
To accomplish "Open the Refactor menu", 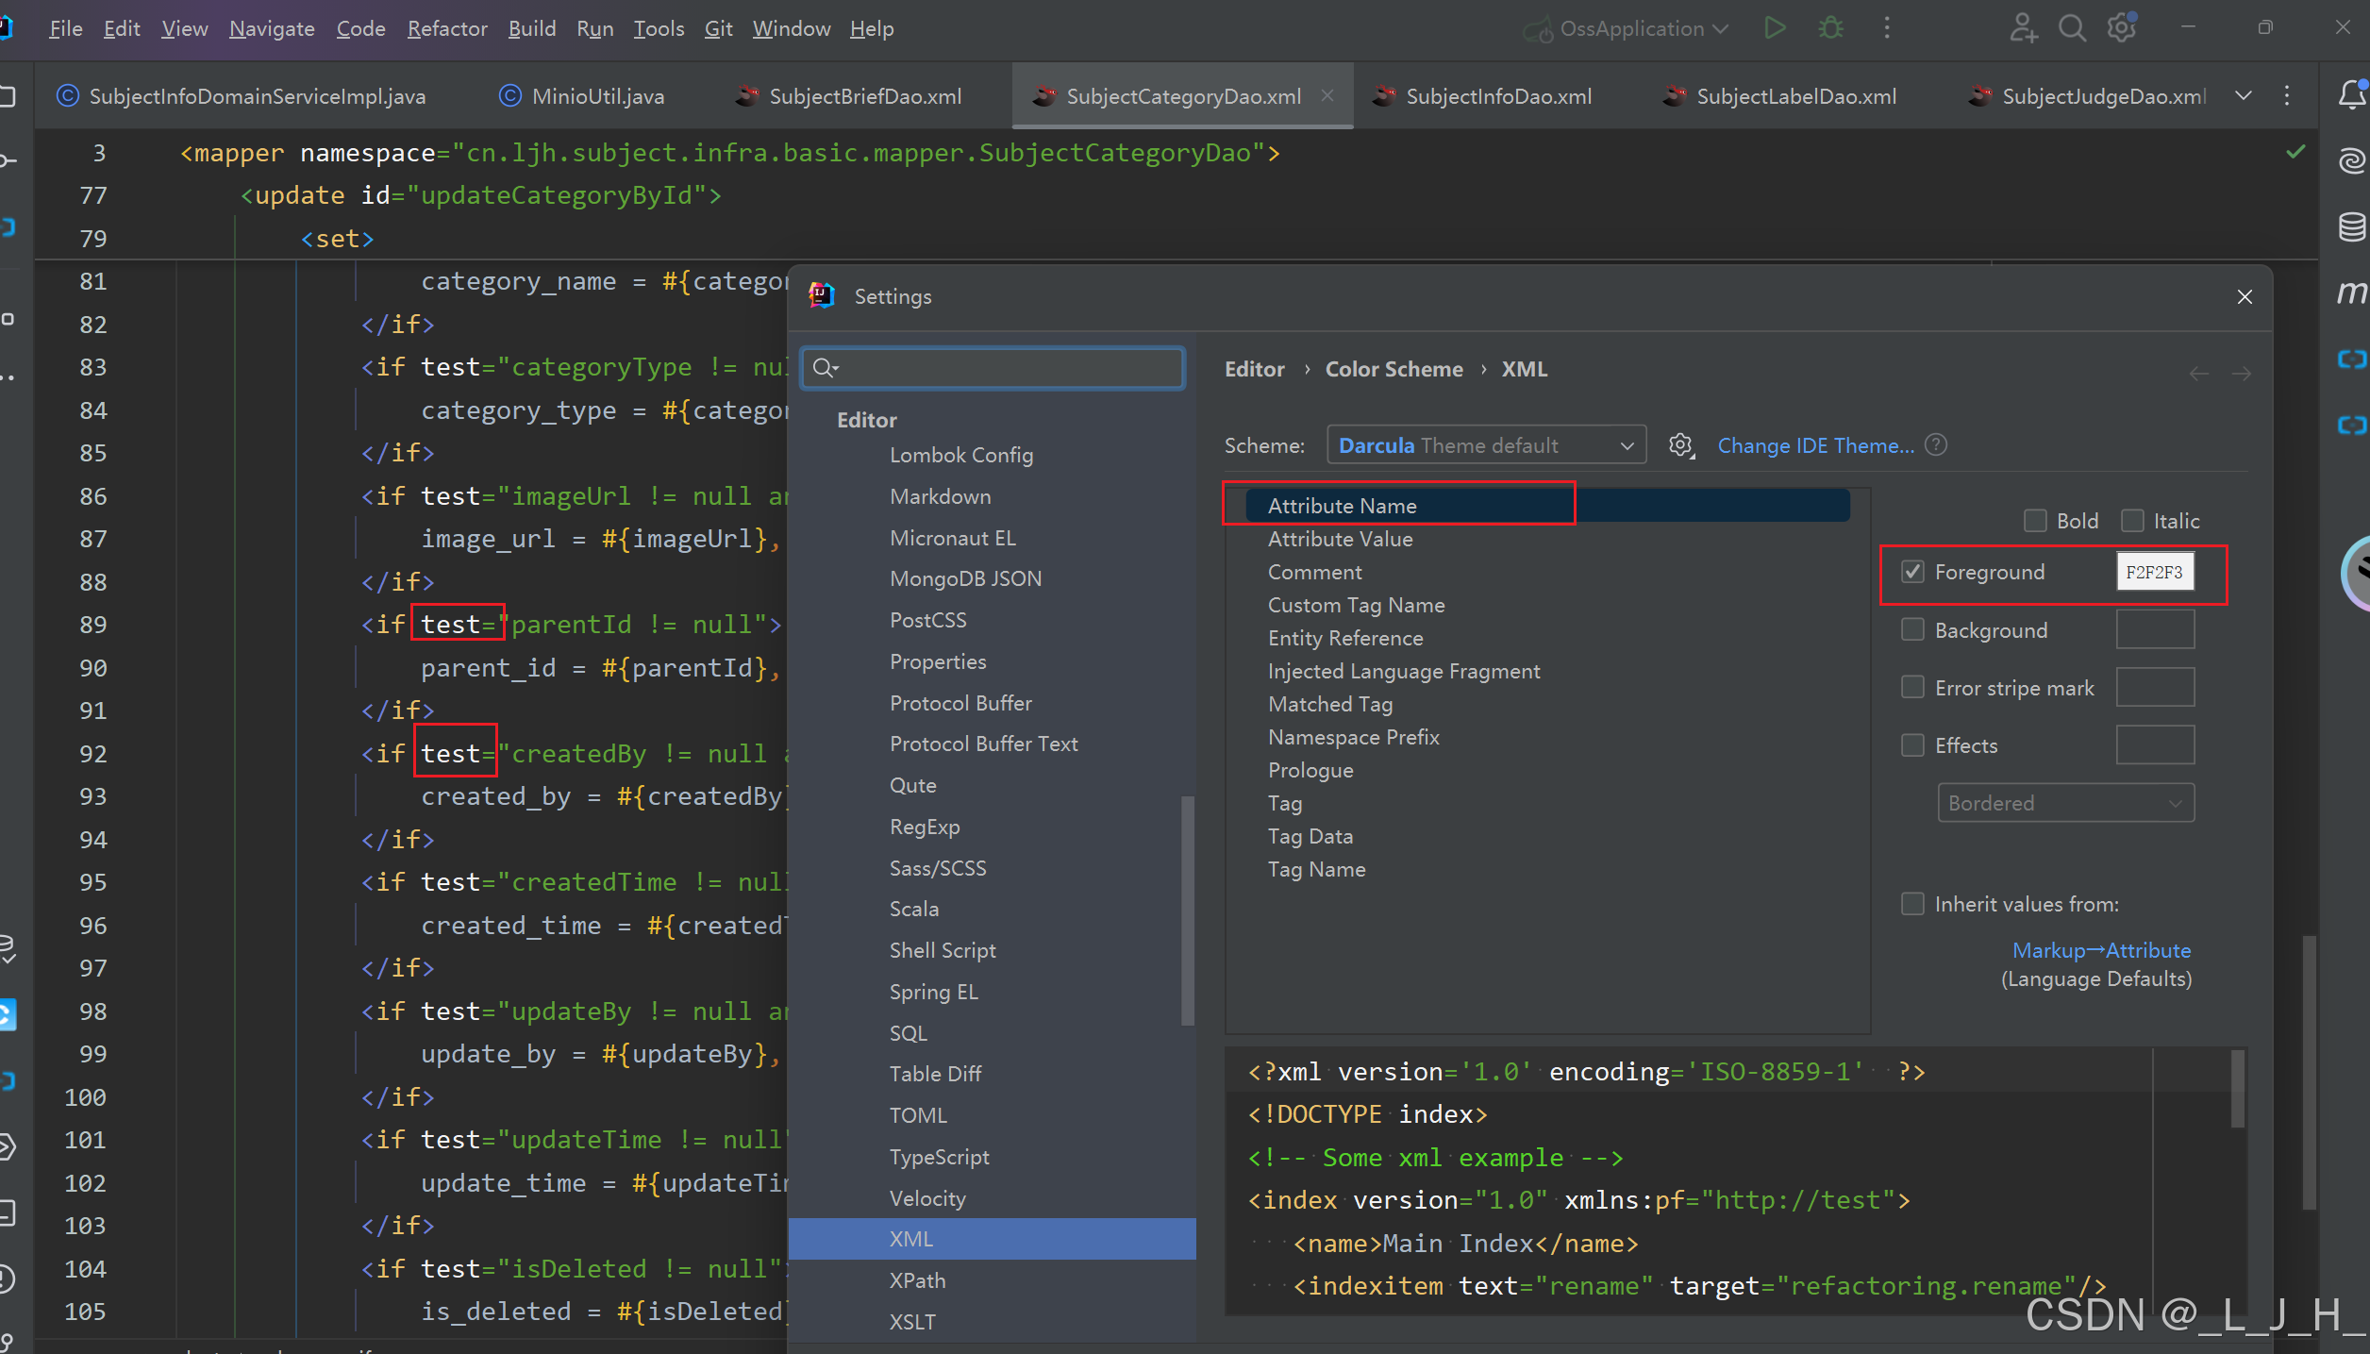I will (x=446, y=28).
